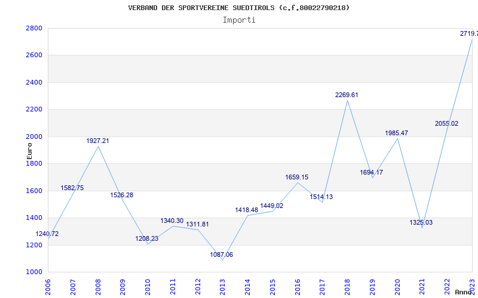
Task: Click y-axis tick 1400
Action: click(x=34, y=218)
